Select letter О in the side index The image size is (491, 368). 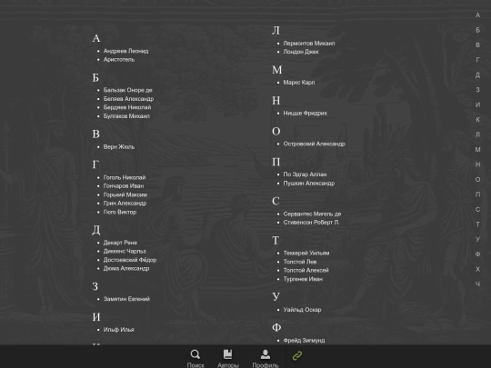click(477, 180)
